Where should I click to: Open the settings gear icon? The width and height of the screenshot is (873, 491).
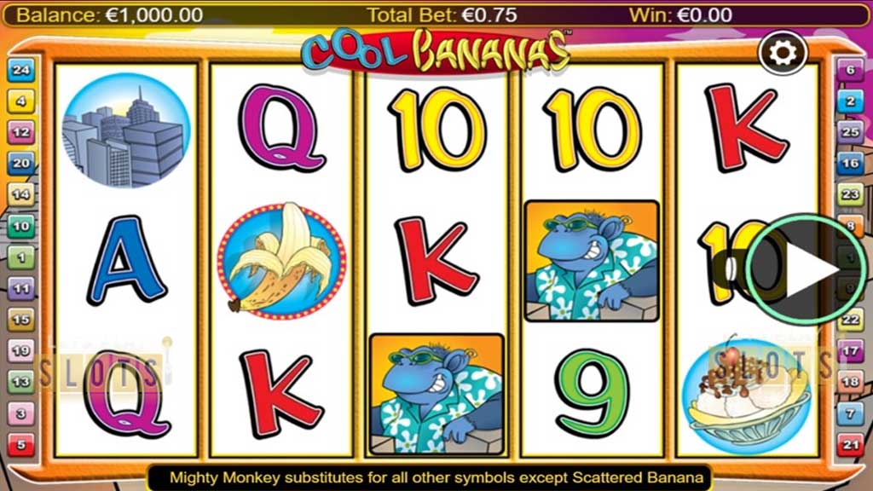pyautogui.click(x=783, y=53)
